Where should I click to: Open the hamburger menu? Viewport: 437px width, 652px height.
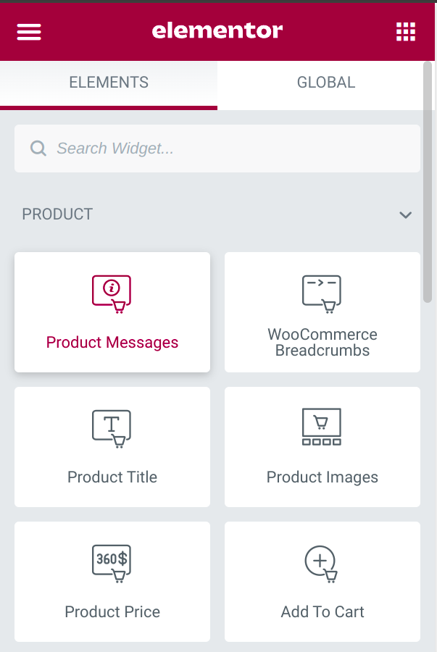29,32
